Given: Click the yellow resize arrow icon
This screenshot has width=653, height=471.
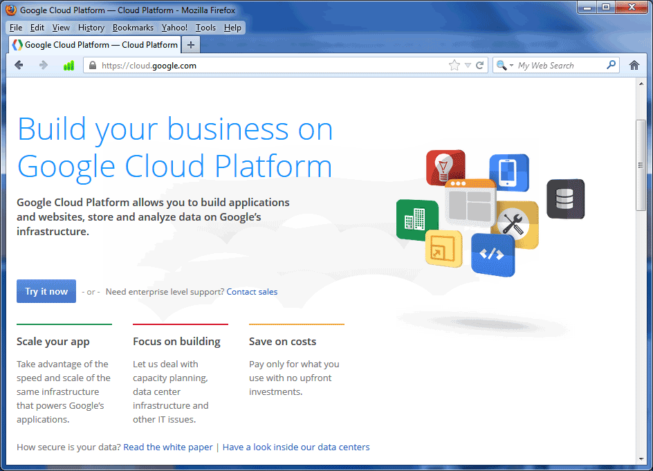Looking at the screenshot, I should point(443,248).
